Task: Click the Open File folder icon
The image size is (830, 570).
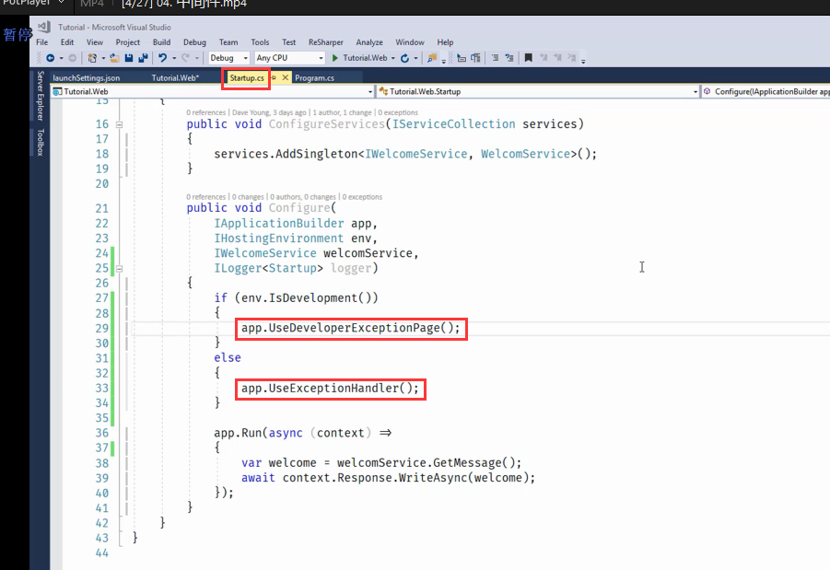Action: (x=116, y=58)
